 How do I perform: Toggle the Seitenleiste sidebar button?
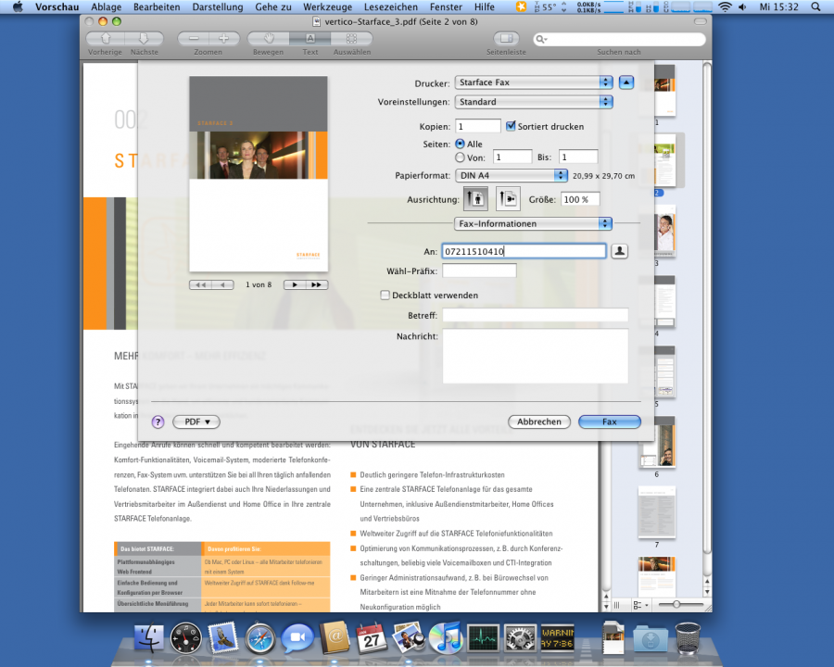506,38
